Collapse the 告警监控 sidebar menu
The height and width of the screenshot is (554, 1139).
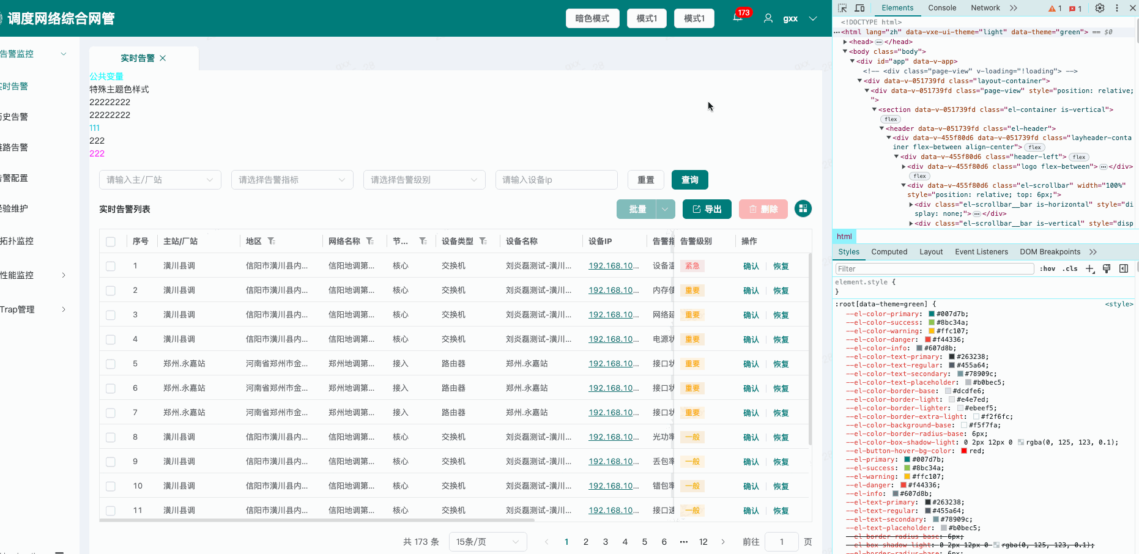point(64,54)
